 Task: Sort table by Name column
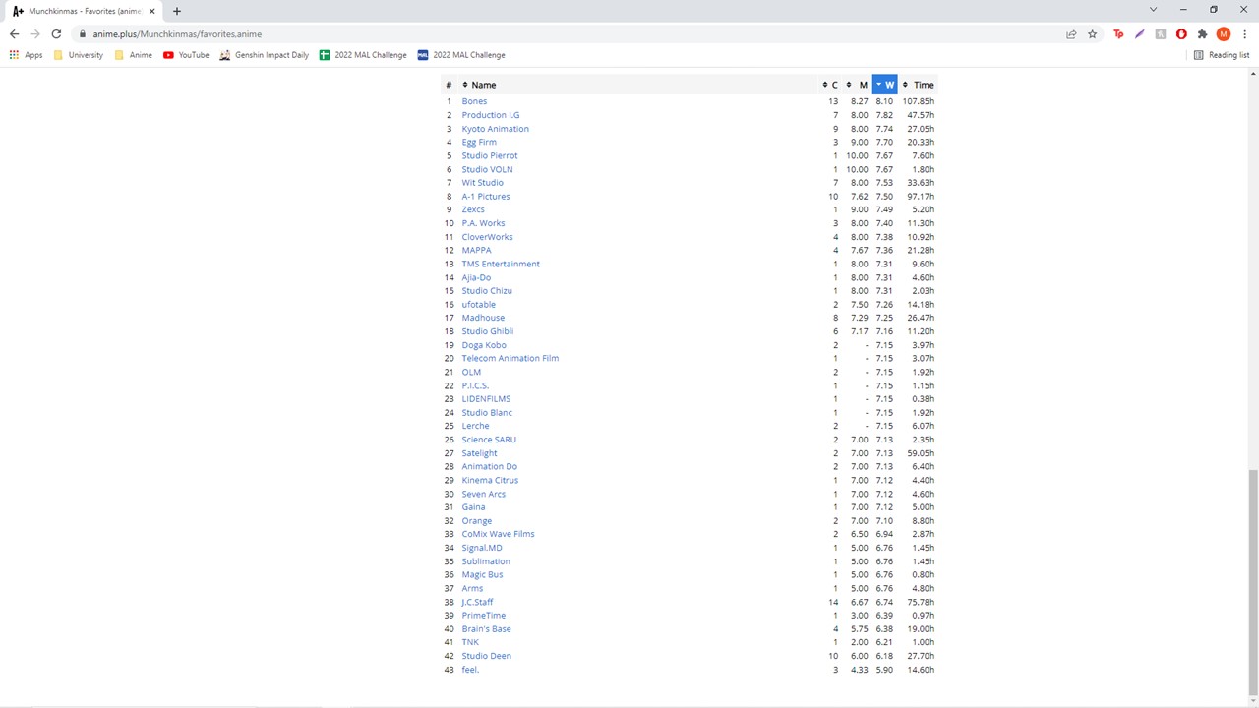pyautogui.click(x=483, y=85)
